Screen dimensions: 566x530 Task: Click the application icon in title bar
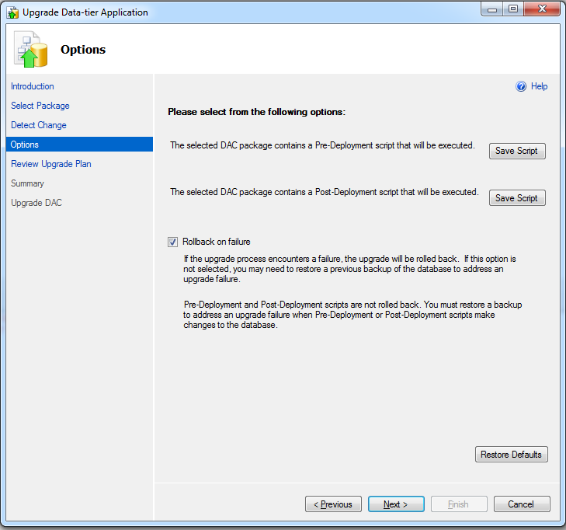point(12,12)
